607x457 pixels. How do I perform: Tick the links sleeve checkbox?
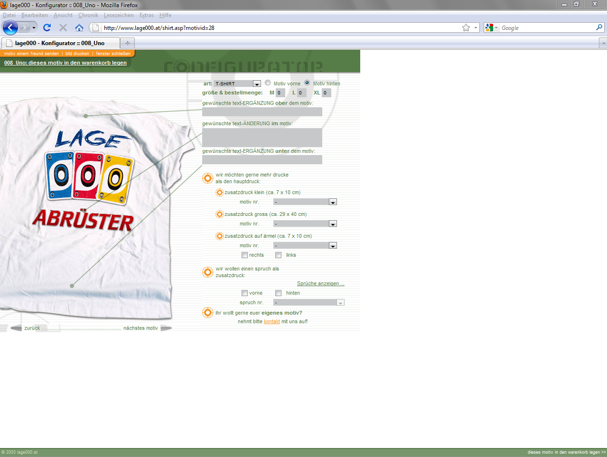pos(279,255)
